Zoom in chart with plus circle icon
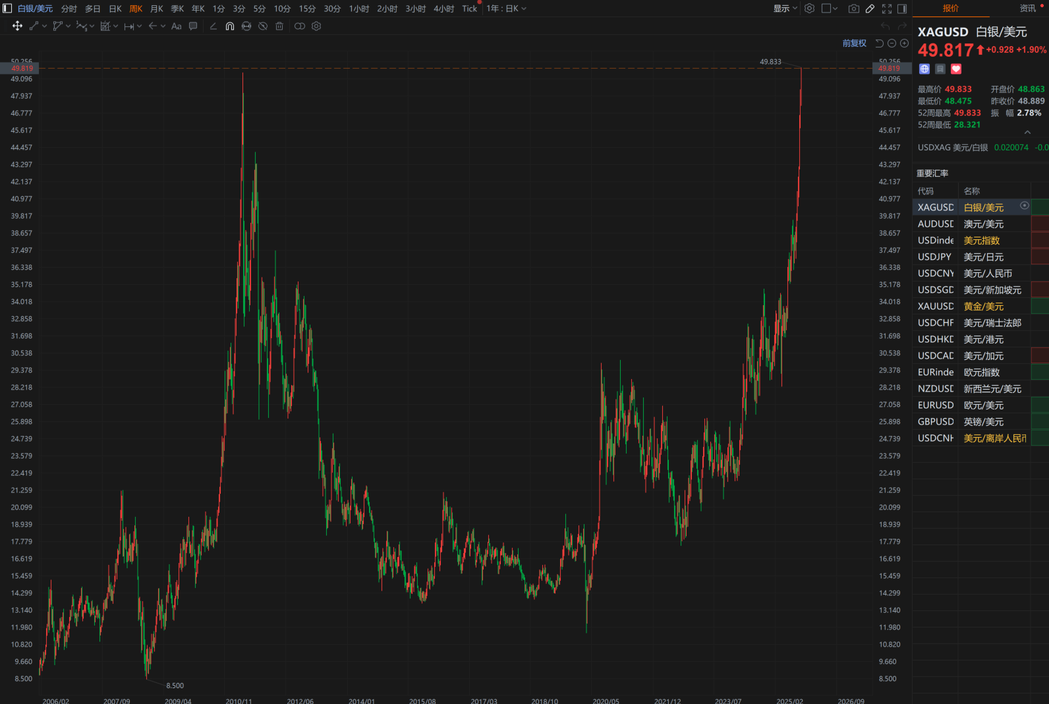The width and height of the screenshot is (1049, 704). 904,44
